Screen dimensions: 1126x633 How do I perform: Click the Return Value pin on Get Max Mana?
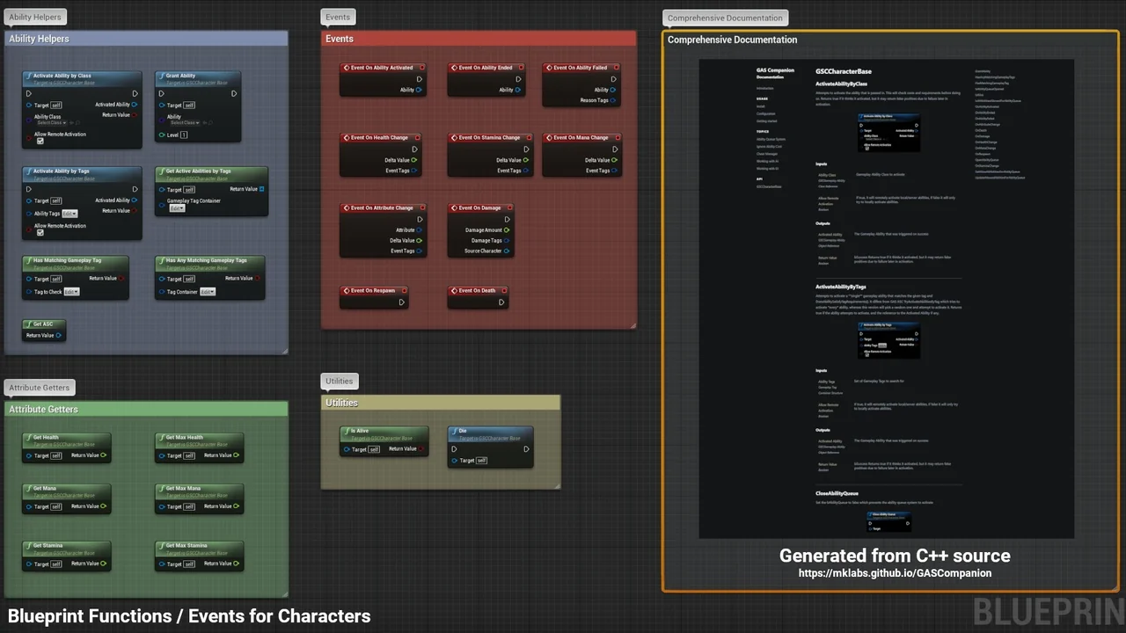tap(237, 506)
